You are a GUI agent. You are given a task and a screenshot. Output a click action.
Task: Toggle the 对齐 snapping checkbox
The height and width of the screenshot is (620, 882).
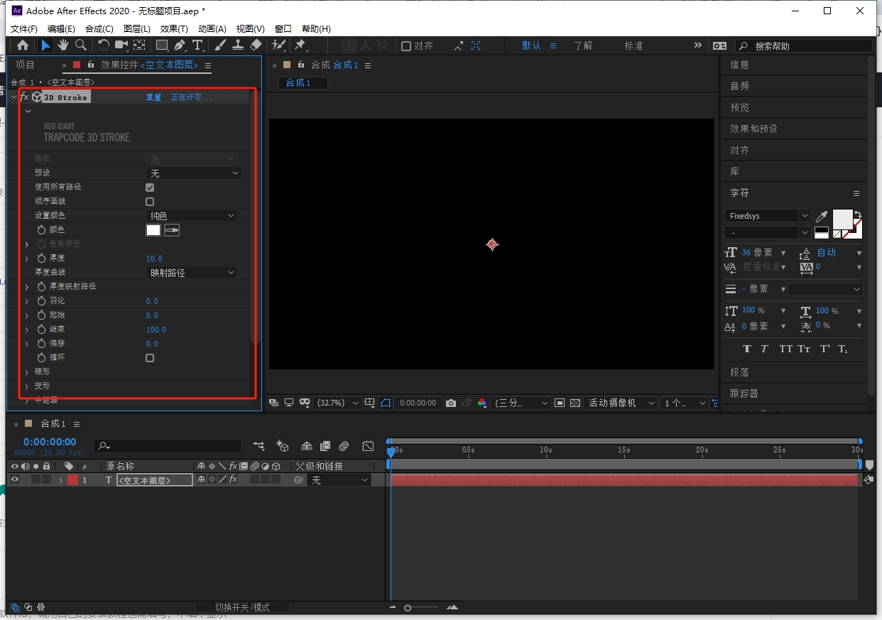(x=406, y=45)
